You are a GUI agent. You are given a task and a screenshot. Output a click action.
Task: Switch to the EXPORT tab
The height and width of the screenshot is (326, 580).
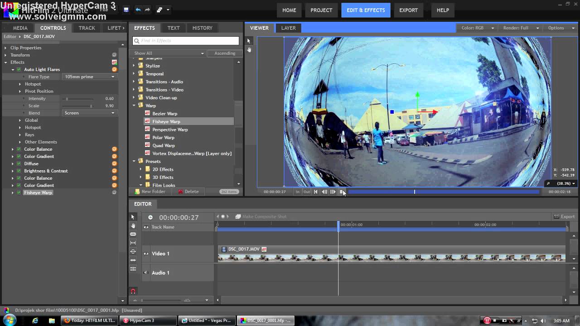point(408,10)
